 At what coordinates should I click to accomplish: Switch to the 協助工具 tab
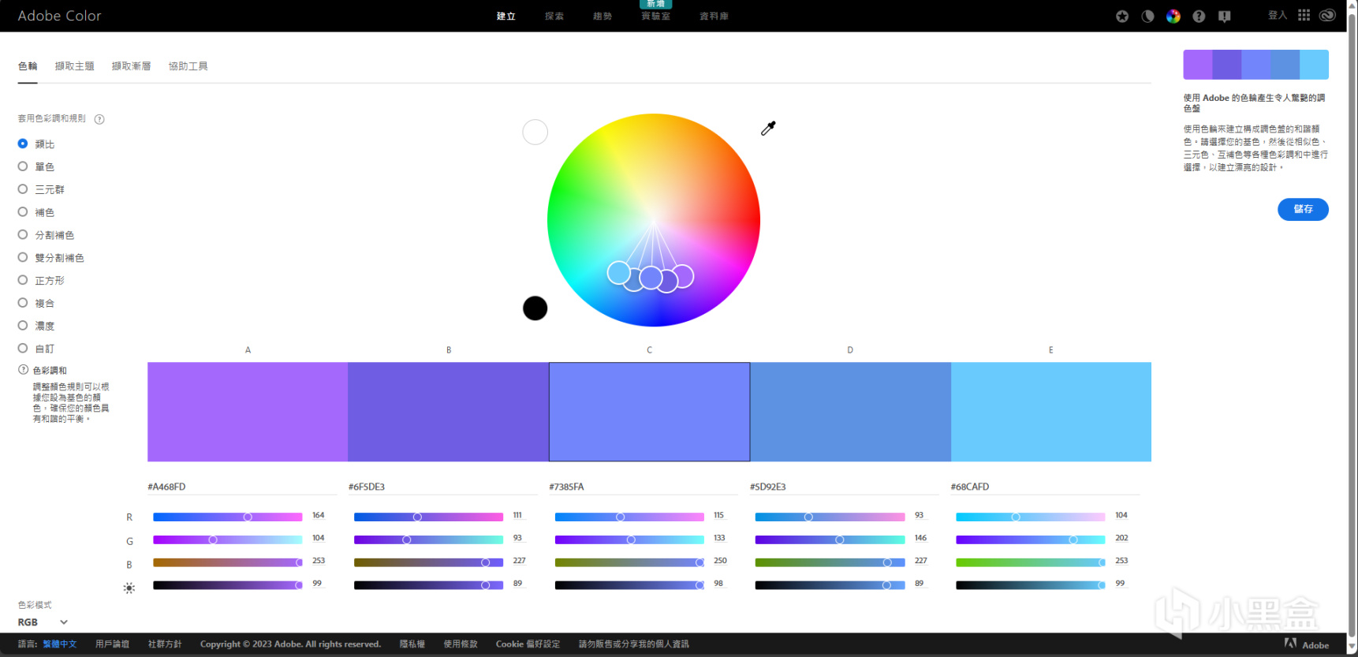point(188,66)
